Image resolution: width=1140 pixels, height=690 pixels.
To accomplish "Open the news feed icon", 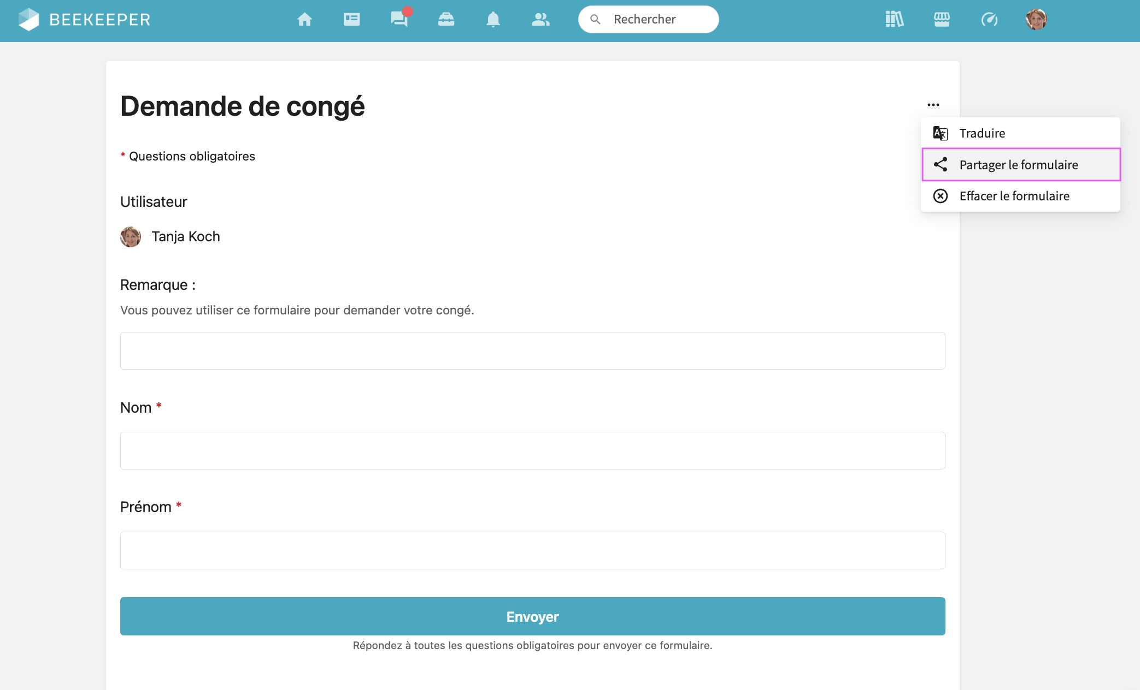I will pos(351,19).
